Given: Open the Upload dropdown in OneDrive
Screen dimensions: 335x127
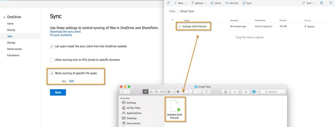Looking at the screenshot, I should (199, 3).
